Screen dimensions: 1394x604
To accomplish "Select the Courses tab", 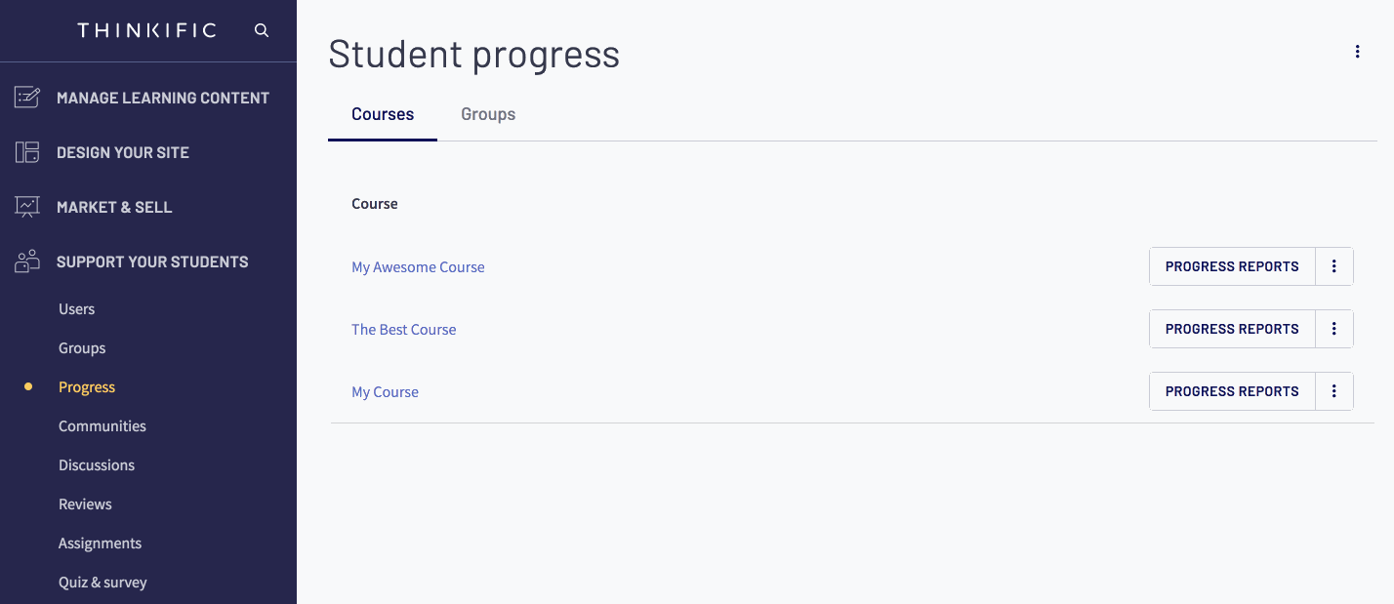I will point(383,114).
